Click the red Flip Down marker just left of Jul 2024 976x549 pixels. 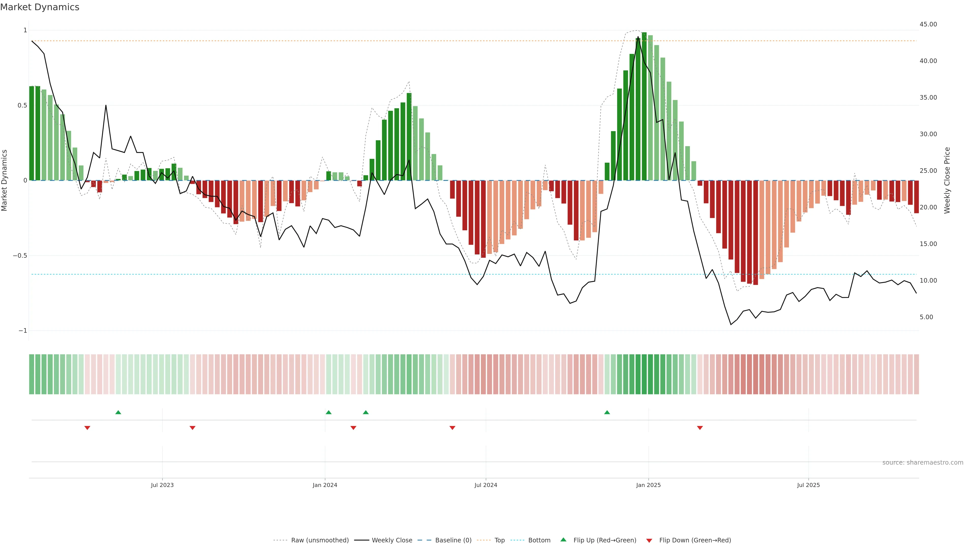coord(452,428)
